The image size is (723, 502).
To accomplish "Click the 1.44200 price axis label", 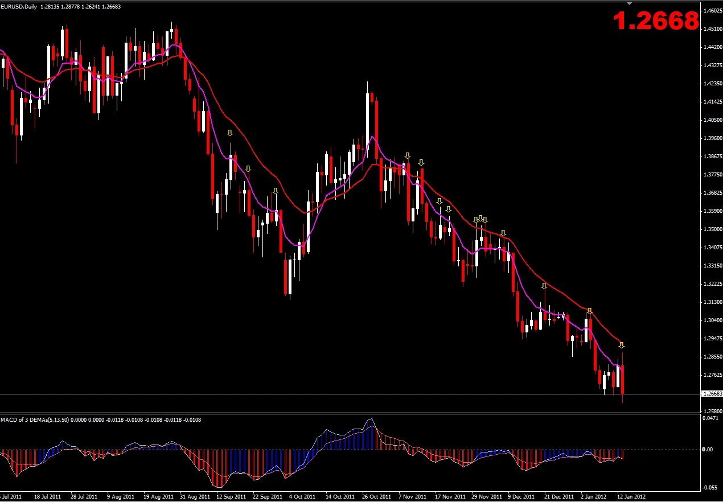I will click(x=712, y=47).
